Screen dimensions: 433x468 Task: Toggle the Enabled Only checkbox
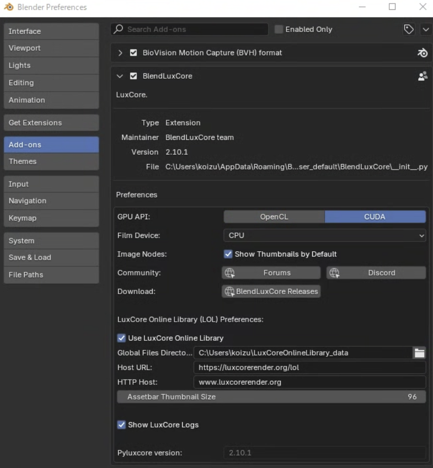(x=279, y=30)
